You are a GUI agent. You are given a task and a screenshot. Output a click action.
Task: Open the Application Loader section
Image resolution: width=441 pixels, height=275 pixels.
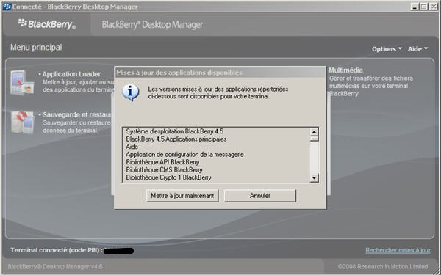coord(71,74)
